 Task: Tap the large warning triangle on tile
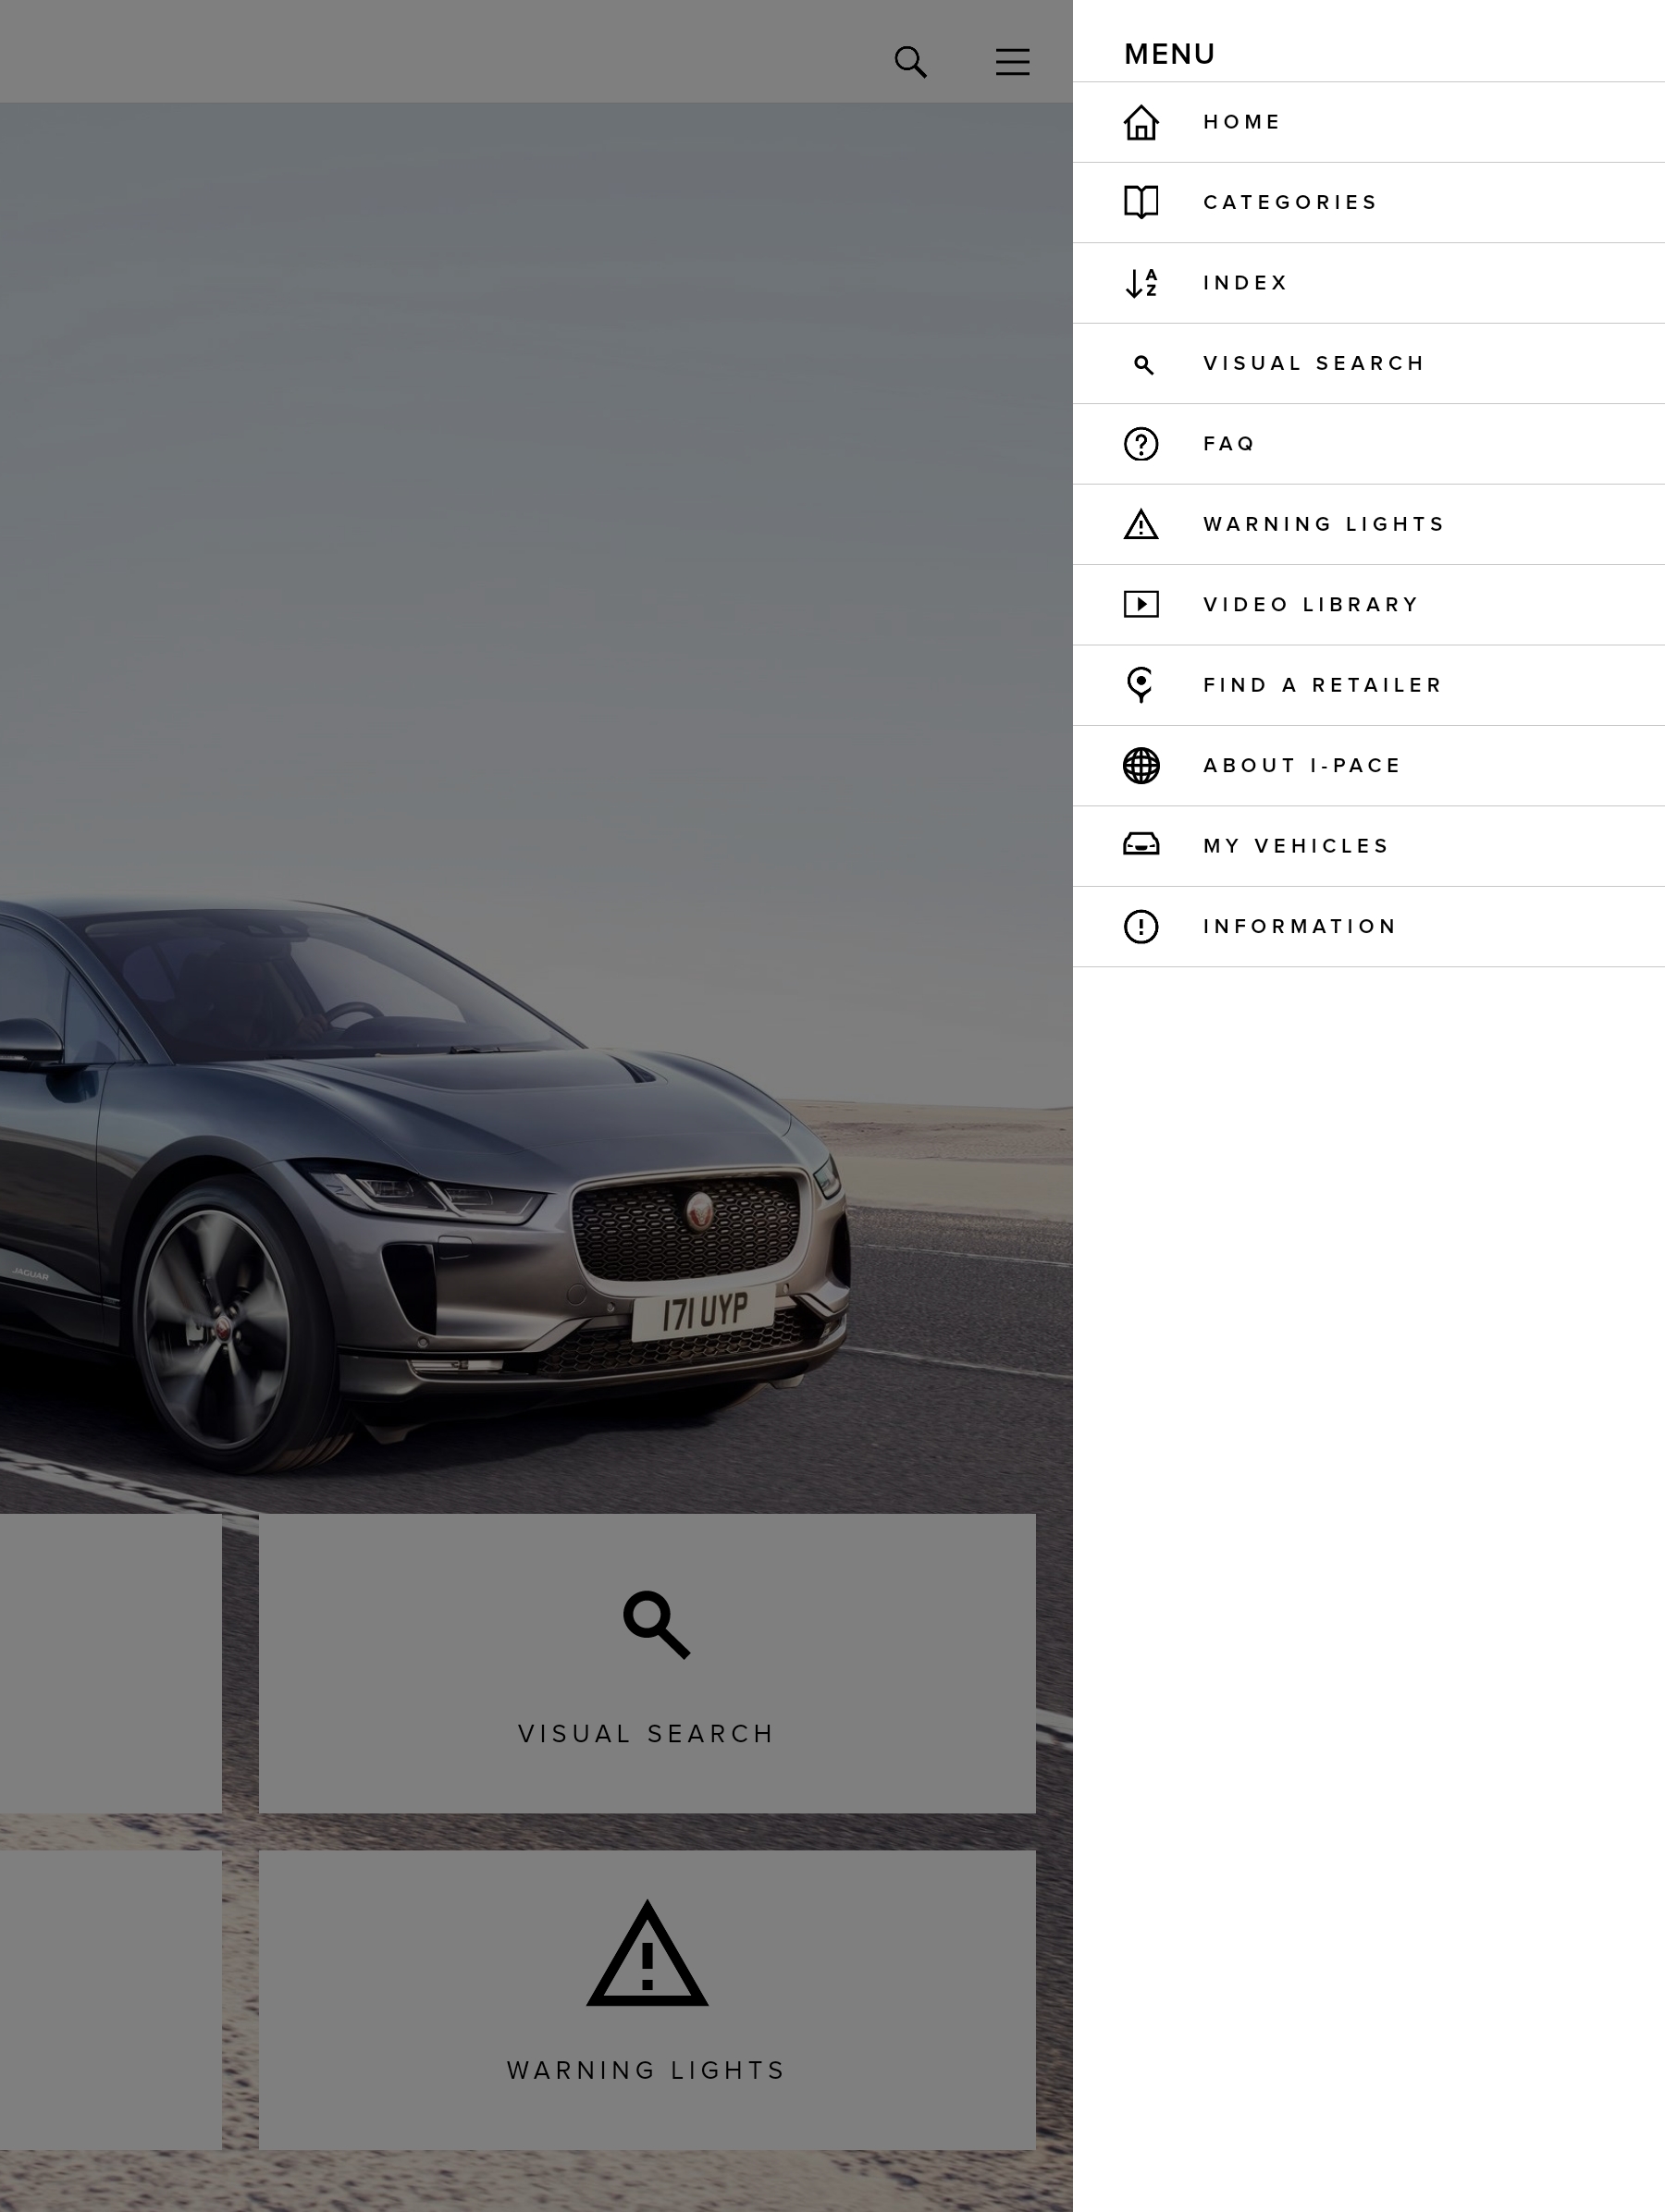[x=647, y=1953]
